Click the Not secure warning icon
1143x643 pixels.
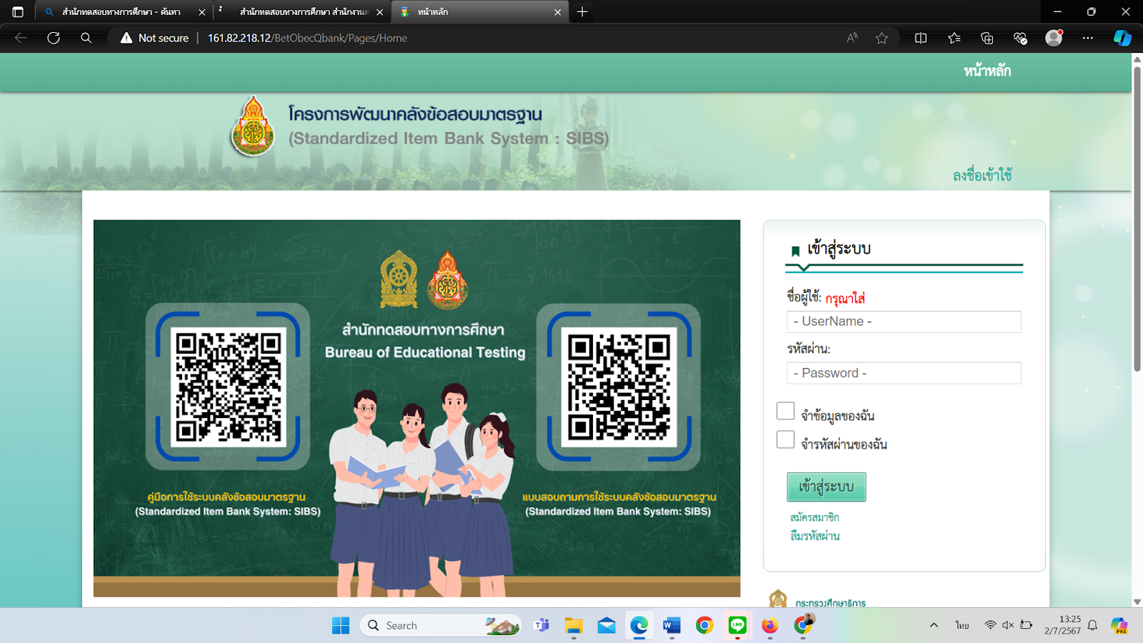pos(126,38)
